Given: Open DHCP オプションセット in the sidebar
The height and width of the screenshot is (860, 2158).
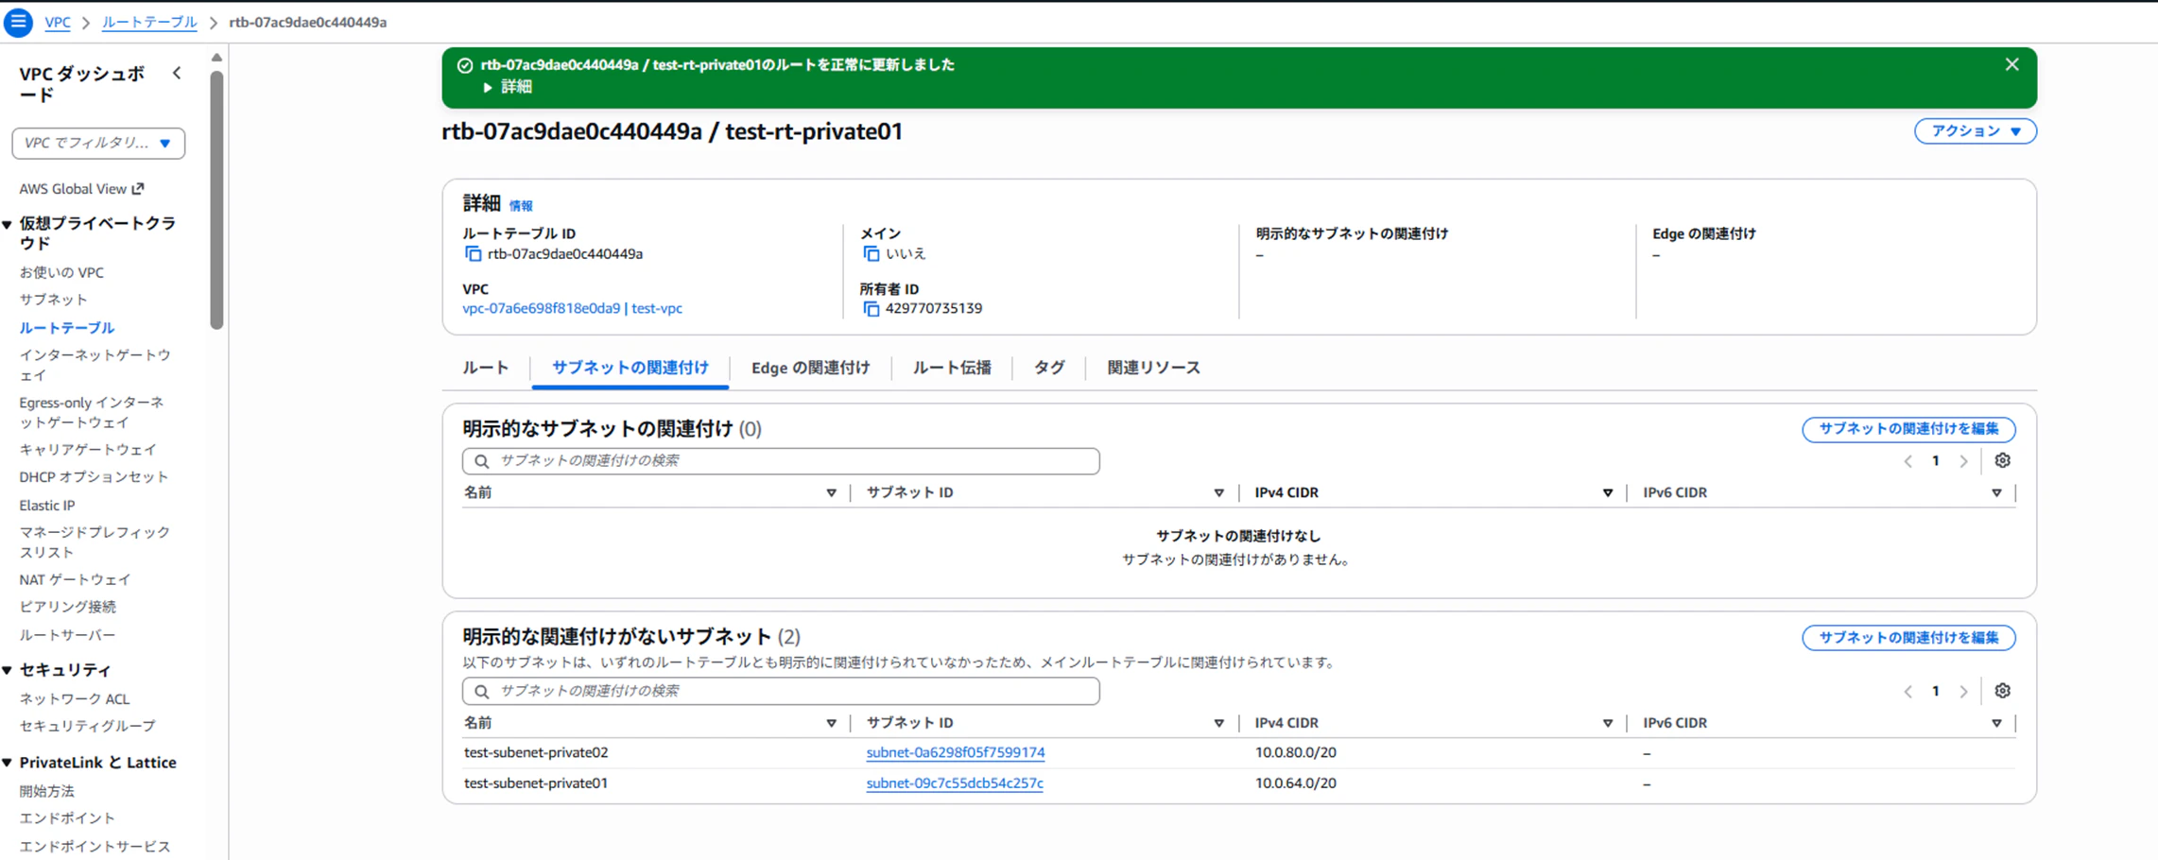Looking at the screenshot, I should click(94, 477).
